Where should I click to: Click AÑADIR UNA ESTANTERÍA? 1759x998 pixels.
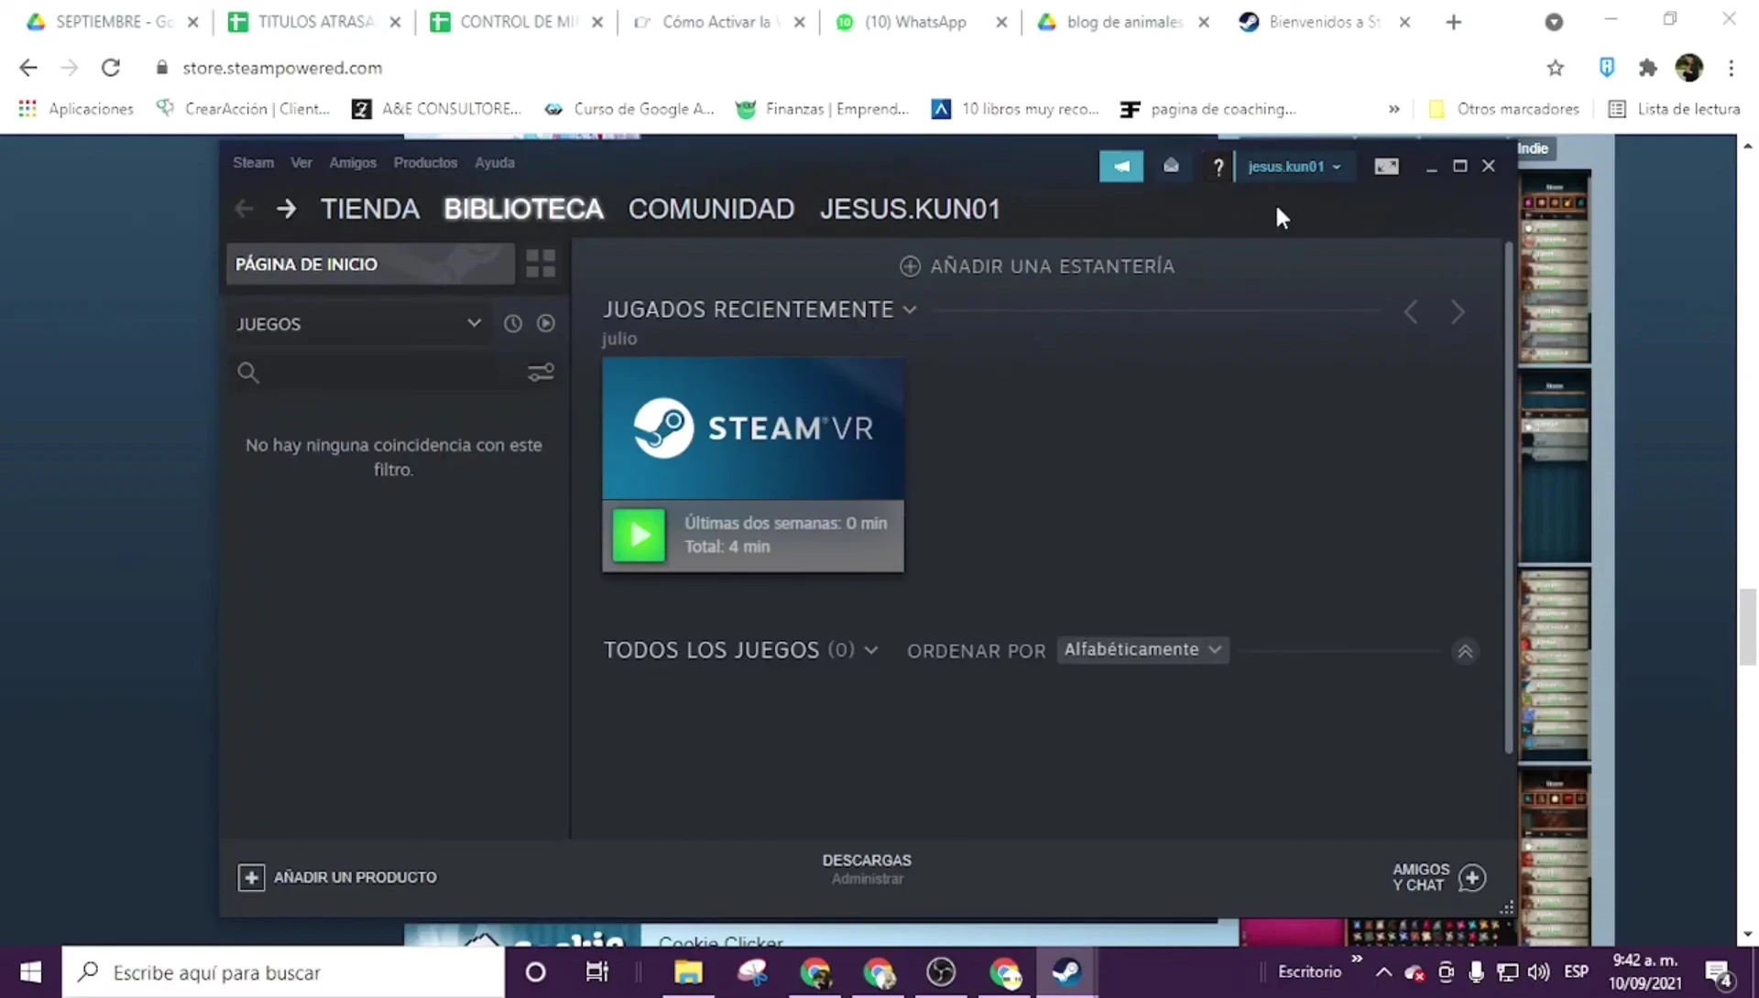point(1037,266)
